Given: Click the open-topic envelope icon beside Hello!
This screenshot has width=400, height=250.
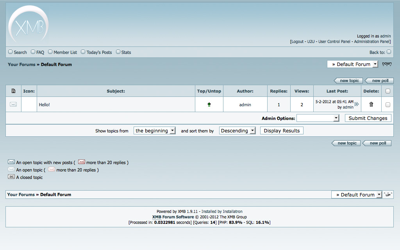Looking at the screenshot, I should (x=13, y=104).
